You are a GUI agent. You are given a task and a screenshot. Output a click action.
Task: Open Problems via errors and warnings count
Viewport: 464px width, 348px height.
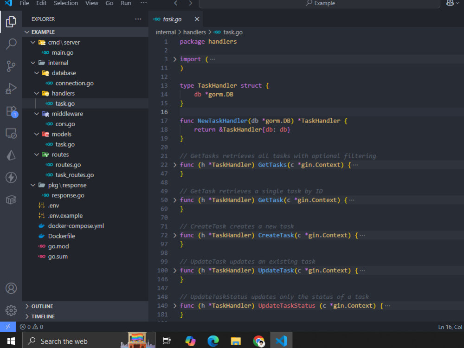coord(32,327)
